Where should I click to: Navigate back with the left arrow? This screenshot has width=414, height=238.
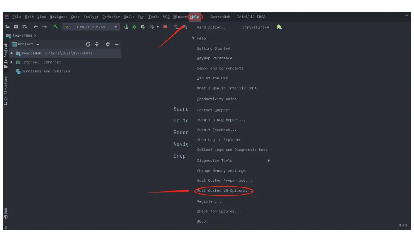36,27
